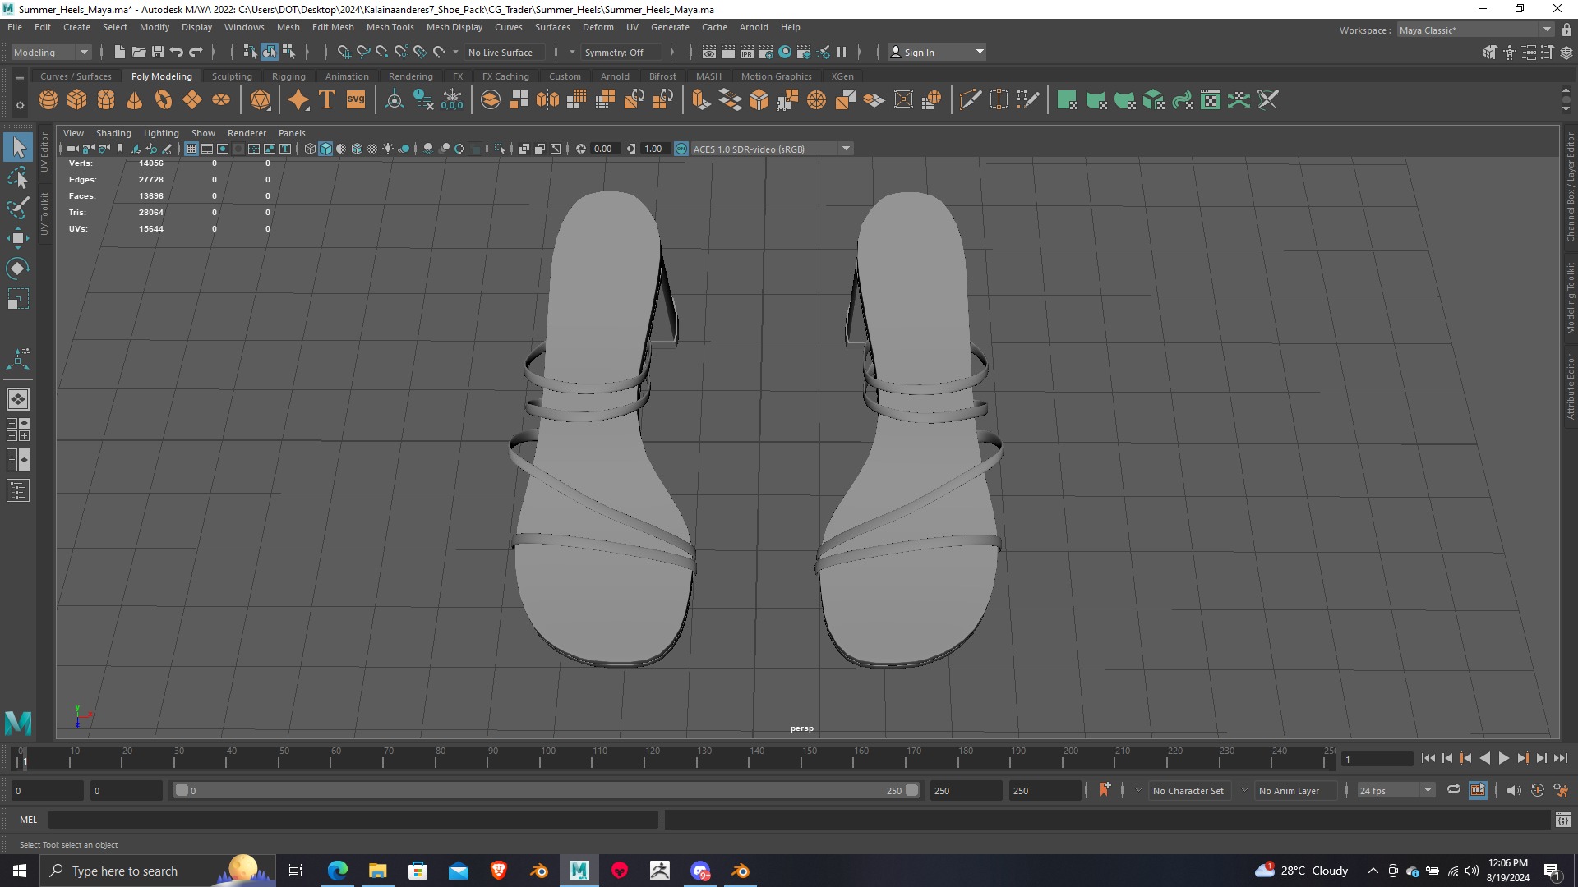Open the viewport Shading menu
This screenshot has width=1578, height=887.
[113, 133]
